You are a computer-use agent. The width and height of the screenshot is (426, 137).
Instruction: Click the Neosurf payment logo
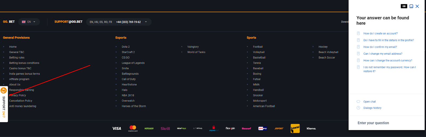pos(246,129)
